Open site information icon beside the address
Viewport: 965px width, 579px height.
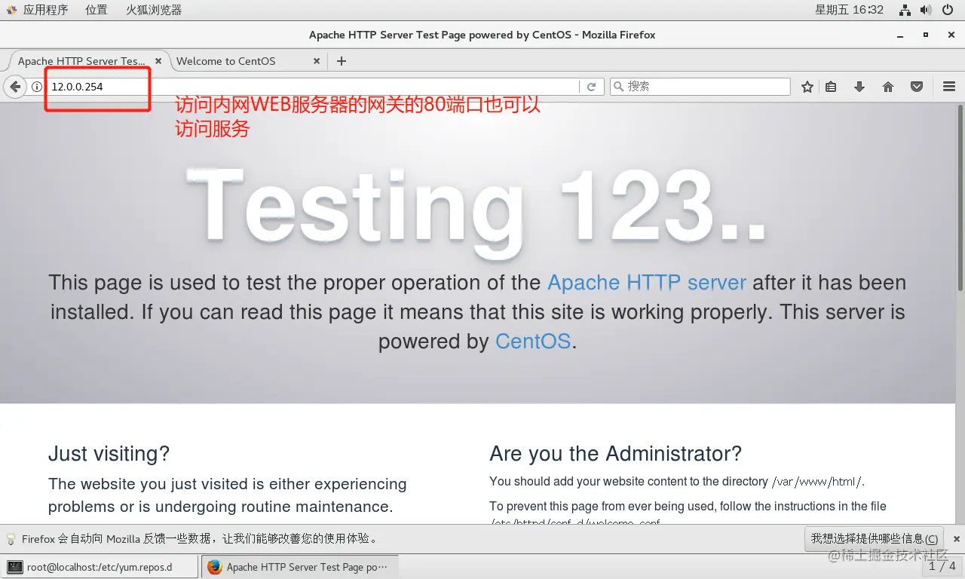tap(36, 87)
